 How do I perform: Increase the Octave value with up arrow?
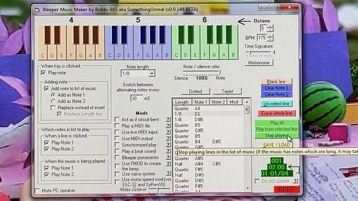pos(270,27)
